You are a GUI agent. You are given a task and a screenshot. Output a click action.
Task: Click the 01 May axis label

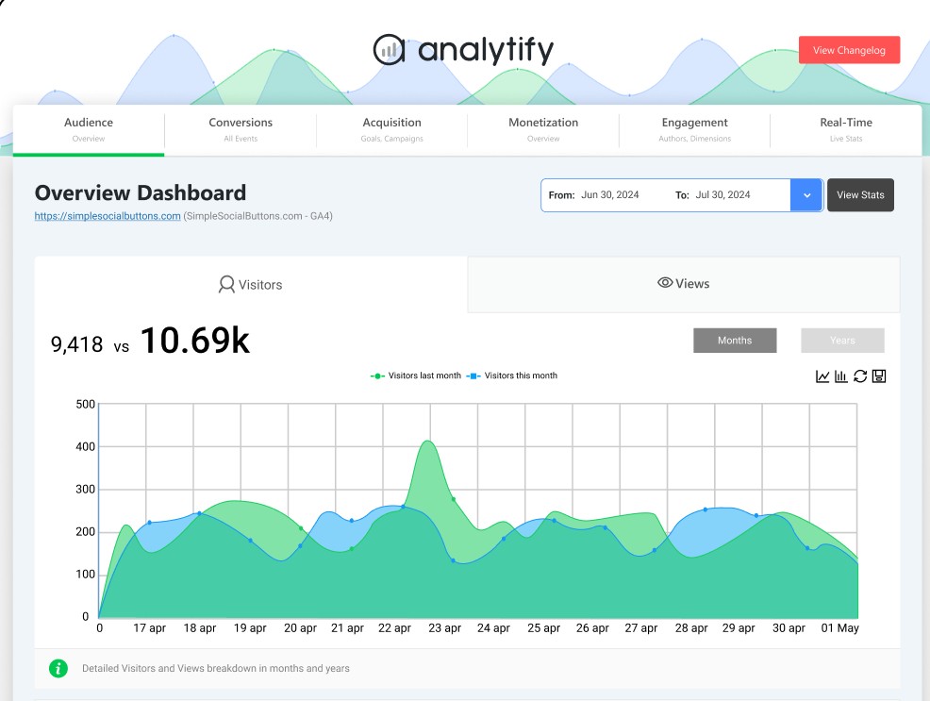point(839,628)
